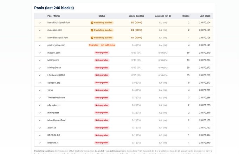Select the 'Kamakhu's Spiral Pool' name
The width and height of the screenshot is (239, 154).
tap(59, 23)
